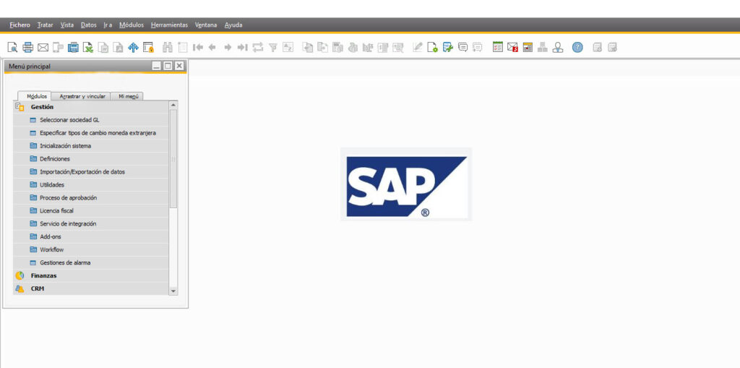This screenshot has width=740, height=368.
Task: Export to Excel via the toolbar icon
Action: (x=88, y=48)
